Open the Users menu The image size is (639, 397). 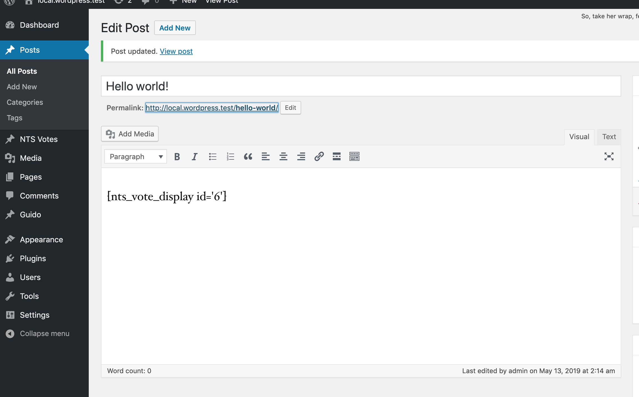point(44,277)
